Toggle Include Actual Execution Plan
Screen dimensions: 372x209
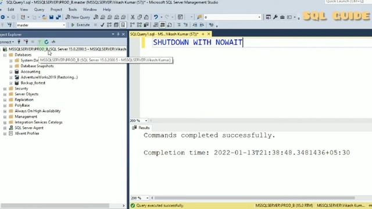click(133, 25)
